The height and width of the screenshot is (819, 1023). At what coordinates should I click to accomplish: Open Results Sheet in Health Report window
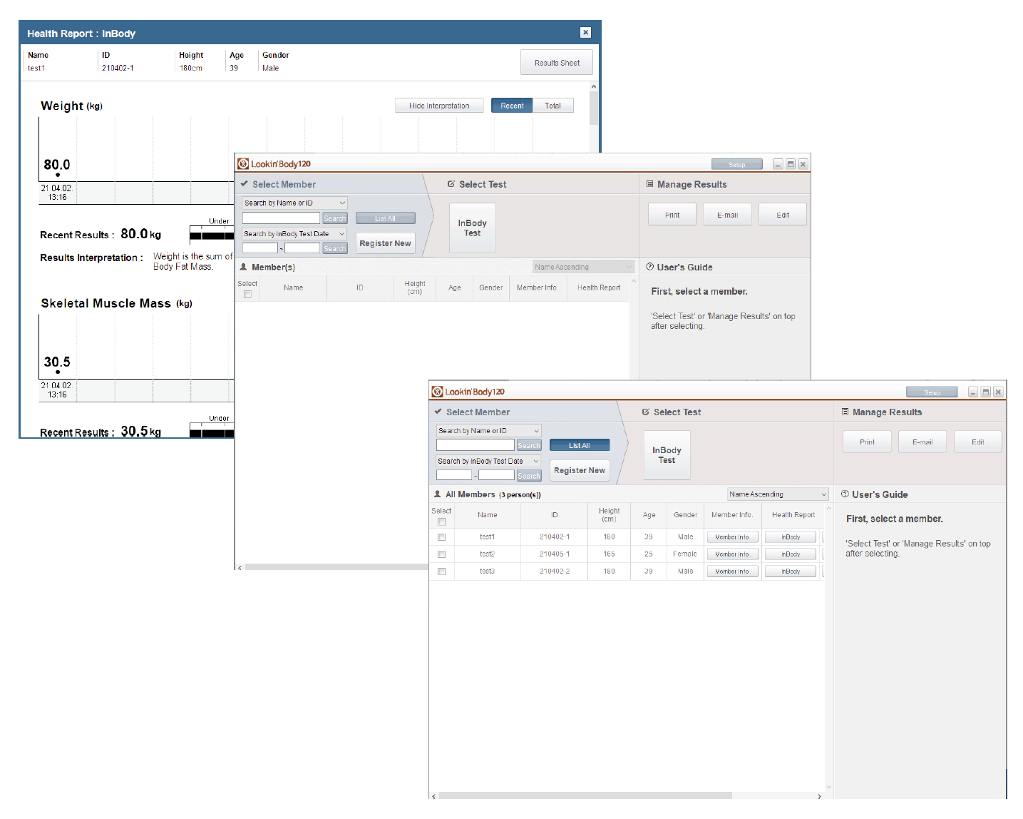[557, 63]
